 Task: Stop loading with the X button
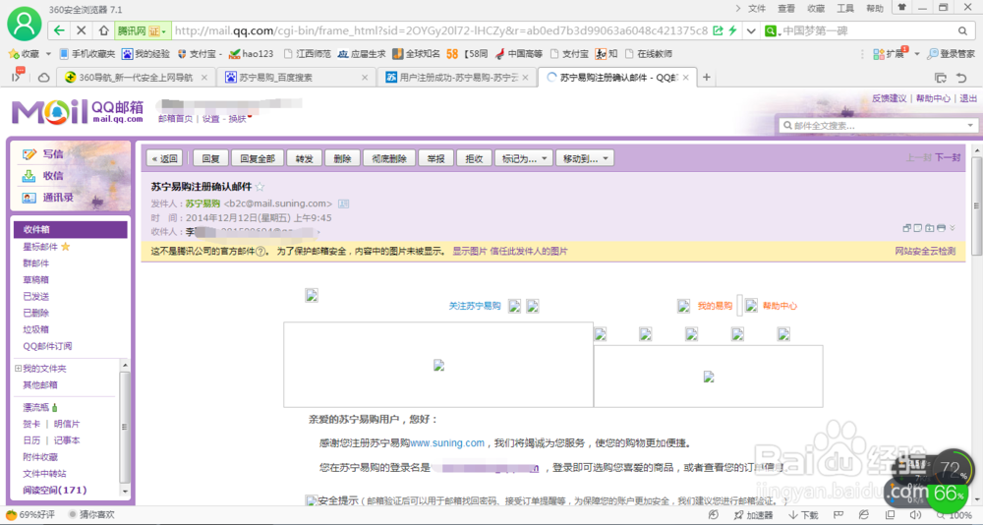pos(81,30)
